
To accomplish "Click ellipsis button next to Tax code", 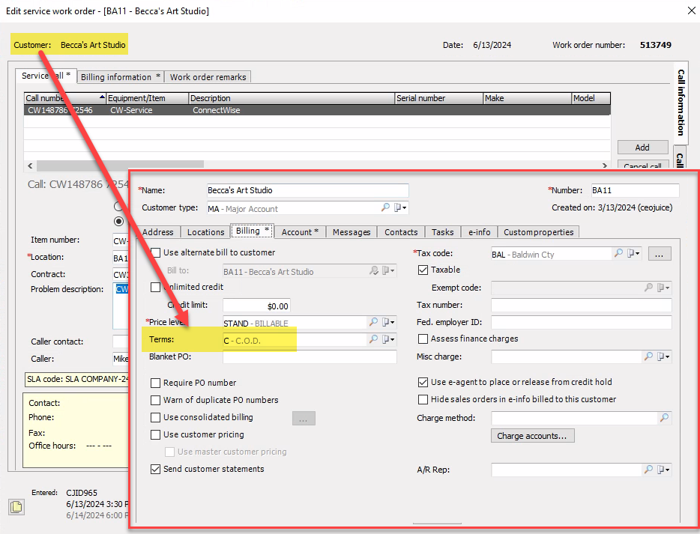I will point(660,254).
